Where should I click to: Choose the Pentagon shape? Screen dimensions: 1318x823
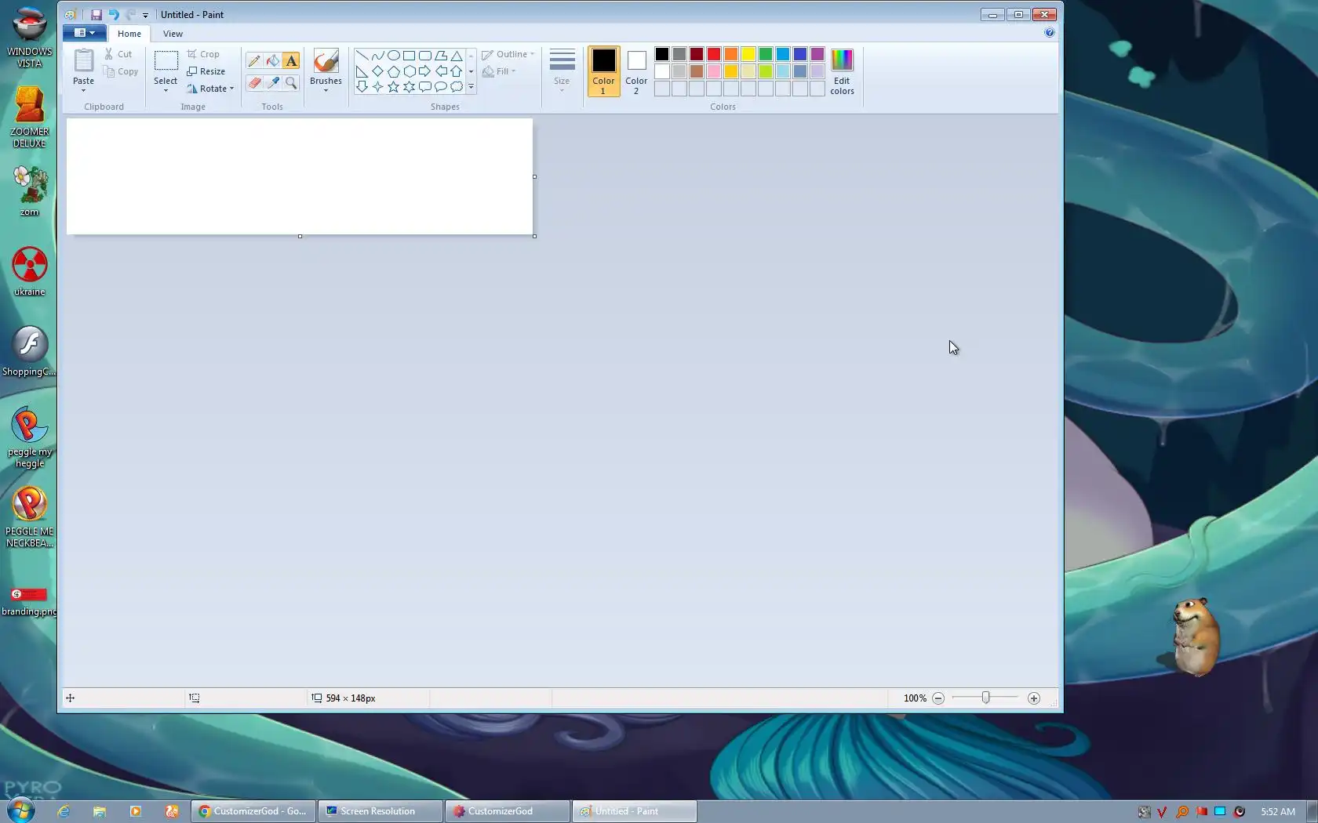pos(393,71)
